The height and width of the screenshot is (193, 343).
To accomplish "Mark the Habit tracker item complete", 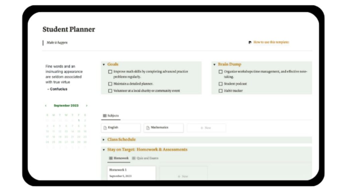I will click(x=220, y=90).
